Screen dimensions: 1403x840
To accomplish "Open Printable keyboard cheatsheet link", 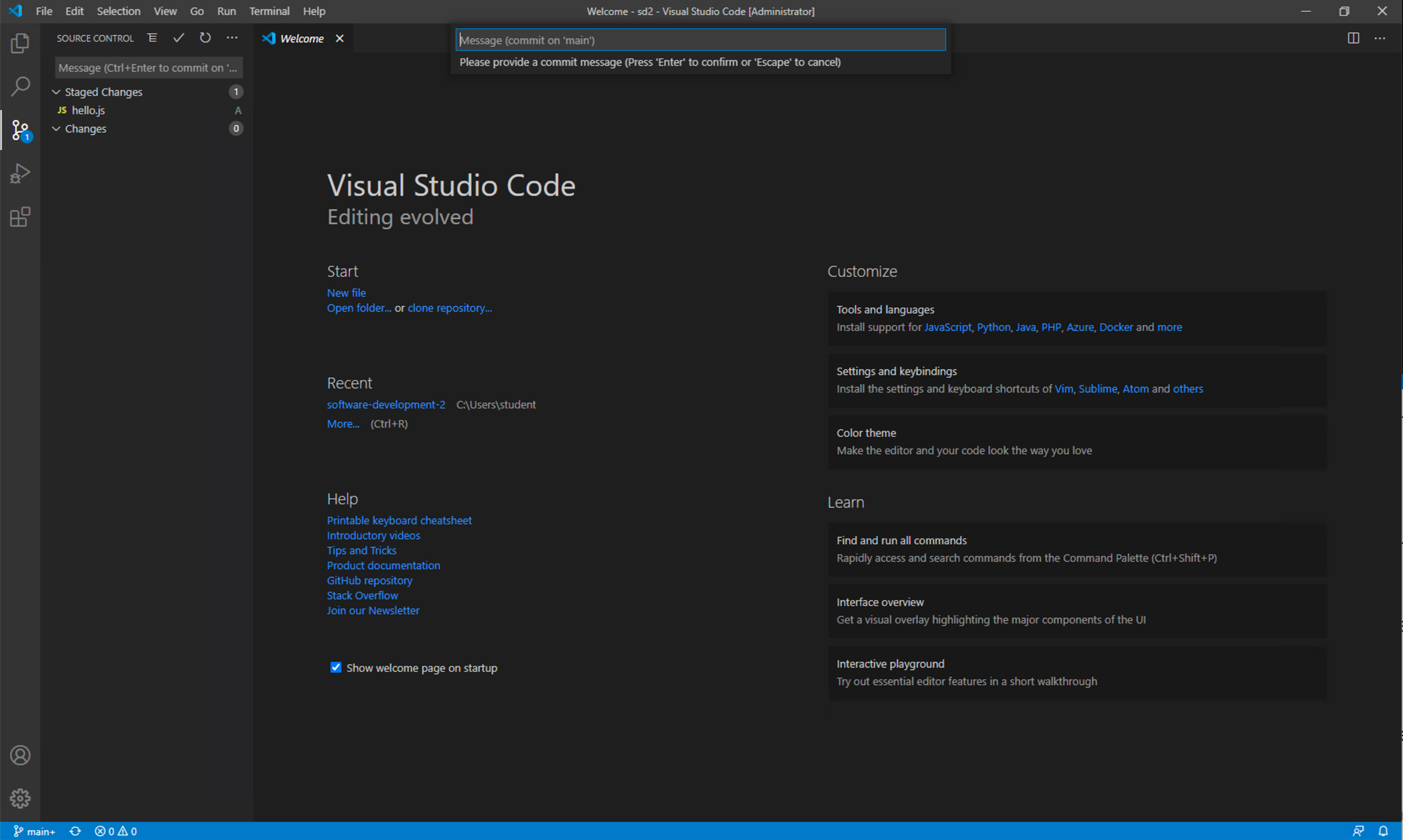I will [399, 520].
